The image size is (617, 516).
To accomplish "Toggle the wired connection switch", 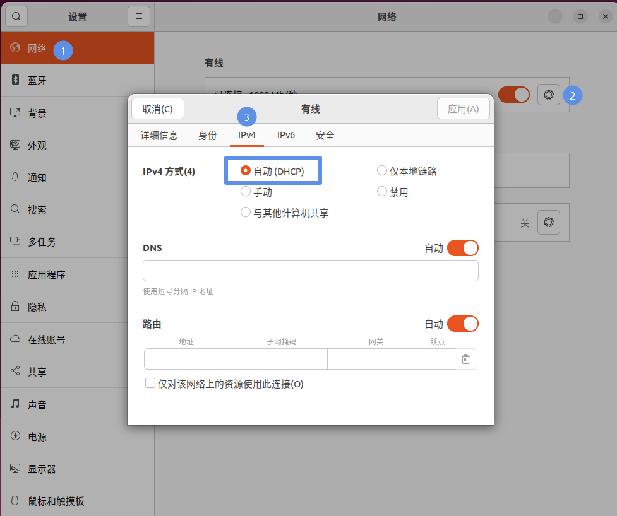I will (x=513, y=95).
